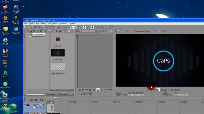Open the AIMP2 desktop icon
The height and width of the screenshot is (114, 204).
pos(5,19)
